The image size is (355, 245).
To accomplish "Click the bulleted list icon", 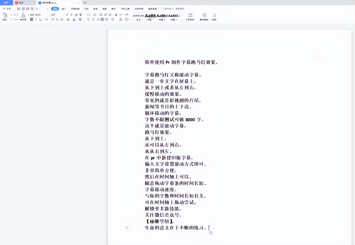I will pos(89,15).
